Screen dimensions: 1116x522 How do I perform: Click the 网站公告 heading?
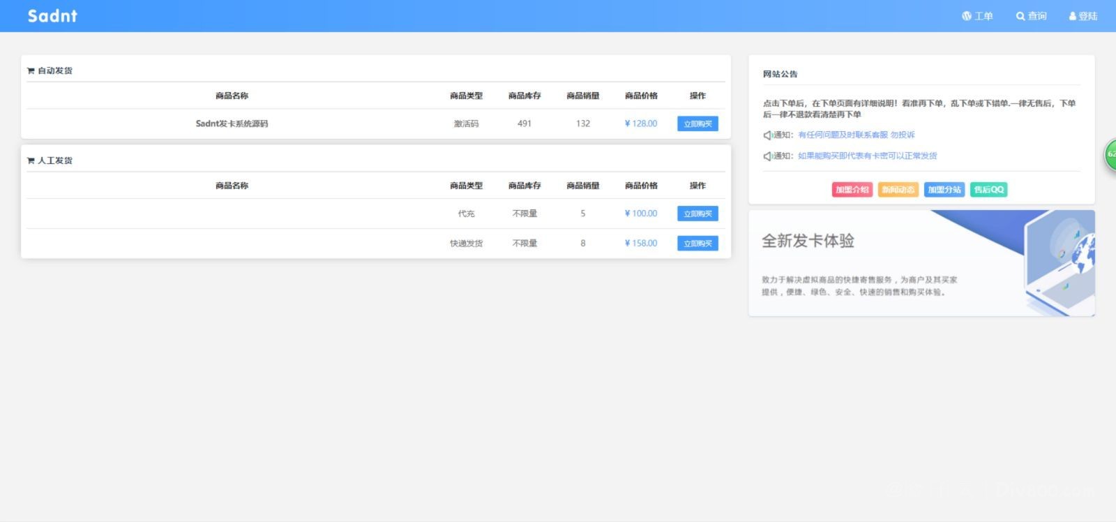pos(780,74)
